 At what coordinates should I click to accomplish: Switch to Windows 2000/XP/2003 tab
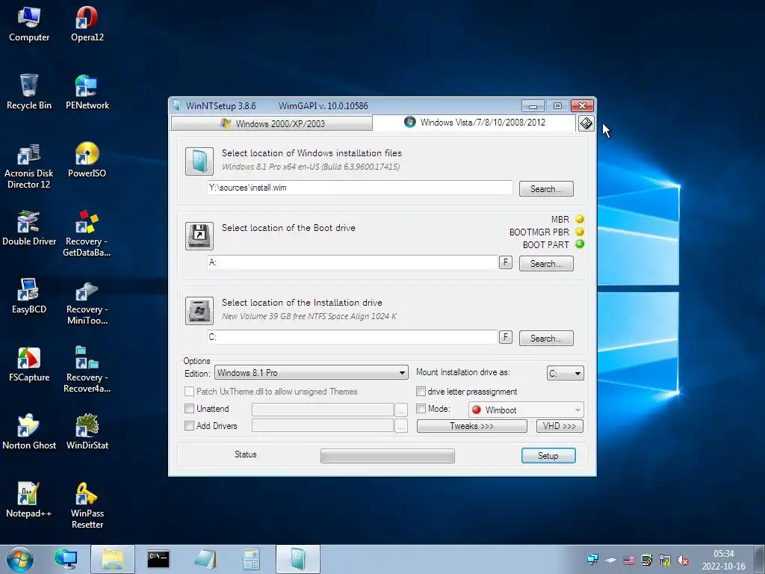pos(272,123)
